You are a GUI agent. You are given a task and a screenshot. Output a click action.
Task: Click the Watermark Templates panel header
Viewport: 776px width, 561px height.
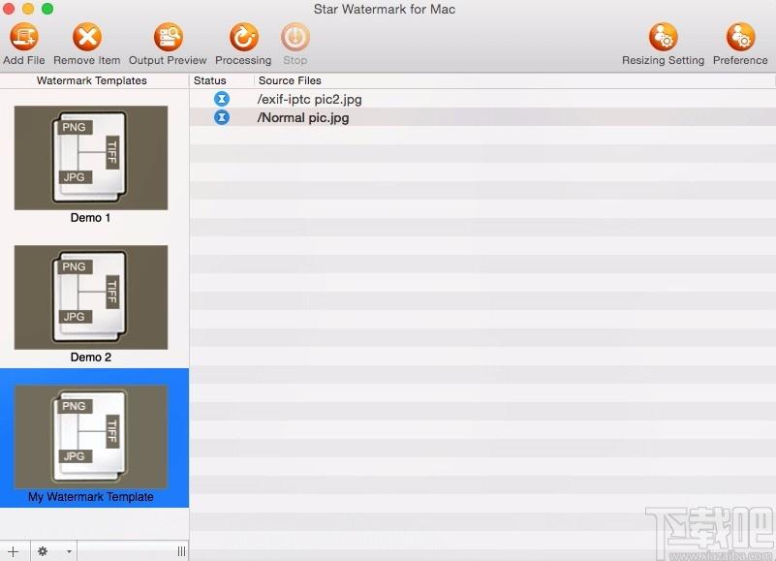pos(92,80)
